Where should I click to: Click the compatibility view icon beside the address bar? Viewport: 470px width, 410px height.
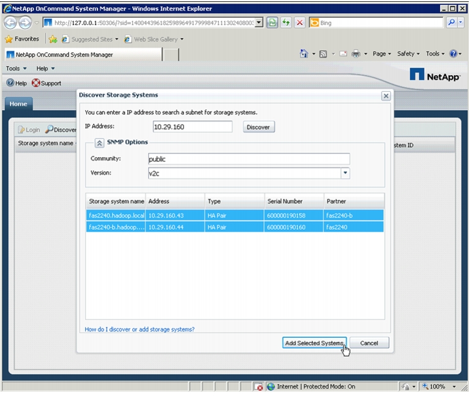coord(272,23)
